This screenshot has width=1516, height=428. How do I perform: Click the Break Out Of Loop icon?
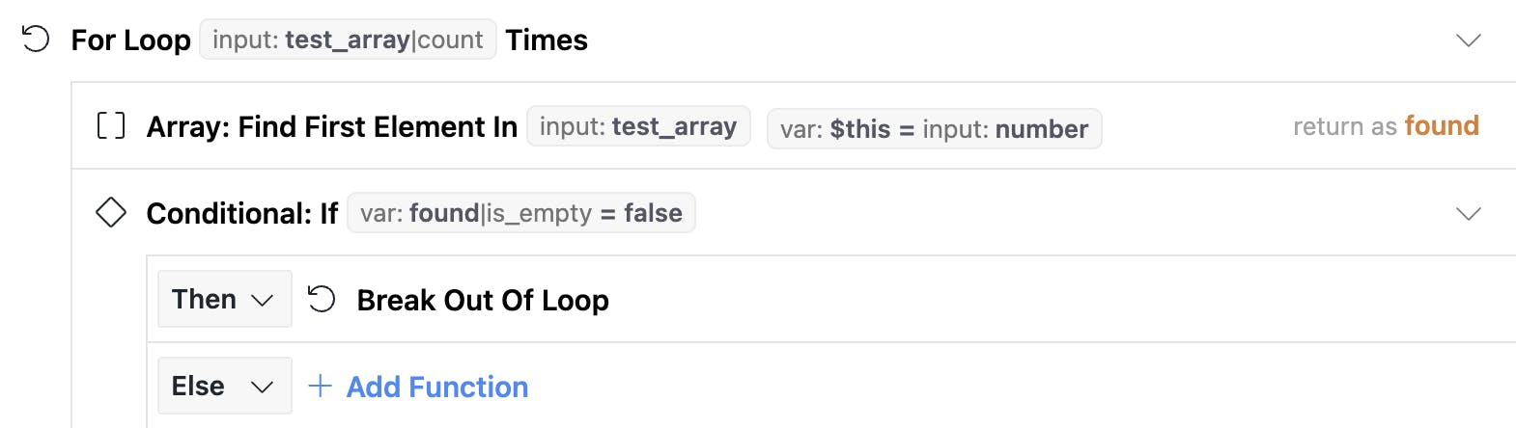322,300
